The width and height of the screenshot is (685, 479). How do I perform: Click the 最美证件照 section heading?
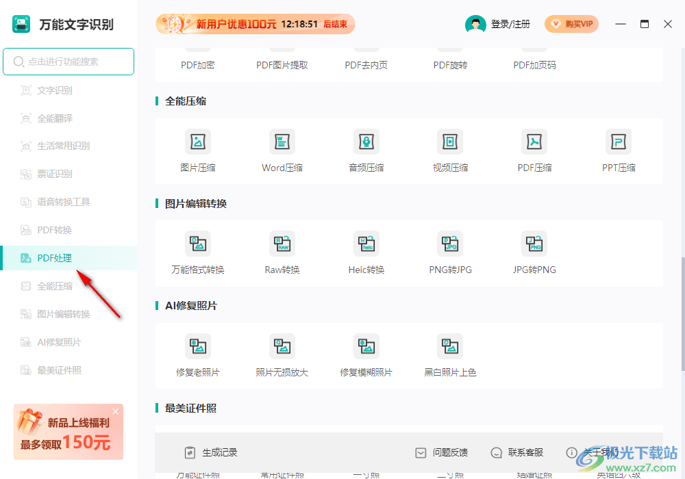191,409
